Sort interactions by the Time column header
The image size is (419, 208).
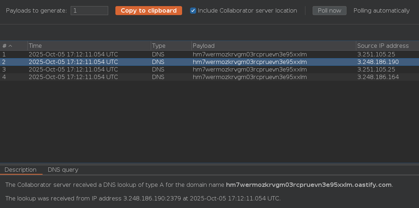[x=89, y=46]
